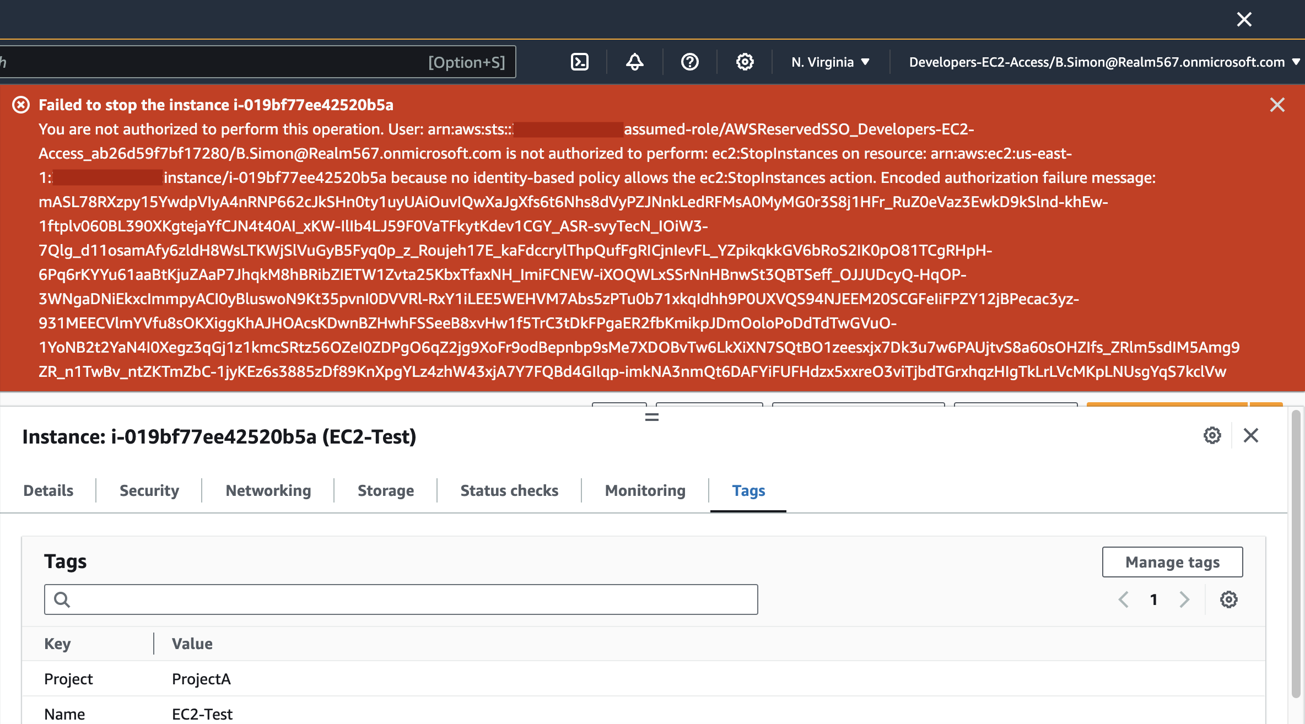
Task: Open the N. Virginia region selector
Action: pyautogui.click(x=829, y=62)
